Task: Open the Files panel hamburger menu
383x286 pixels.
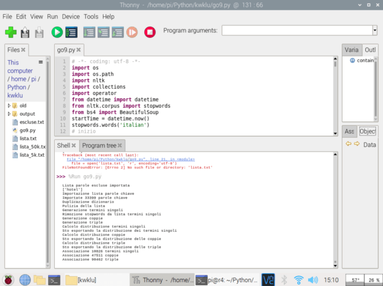Action: pos(40,62)
